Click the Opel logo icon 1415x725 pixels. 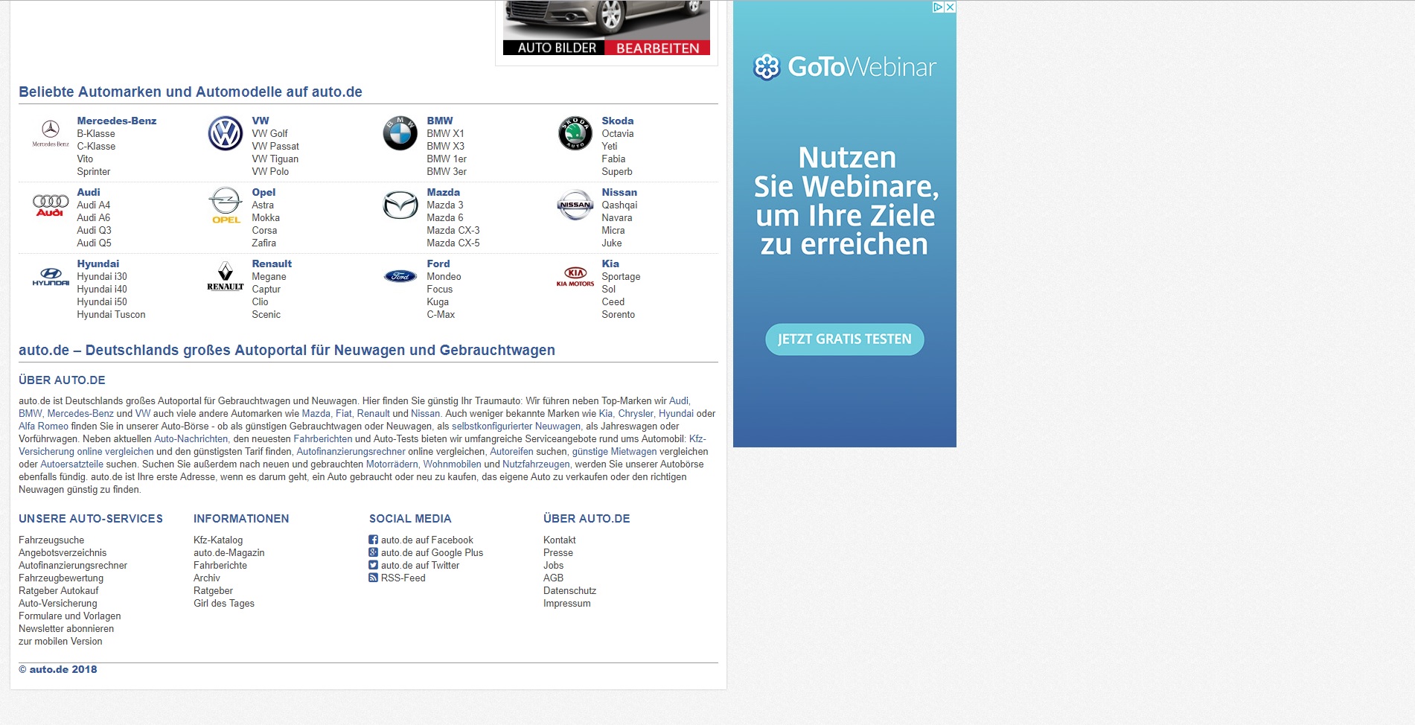(x=225, y=205)
